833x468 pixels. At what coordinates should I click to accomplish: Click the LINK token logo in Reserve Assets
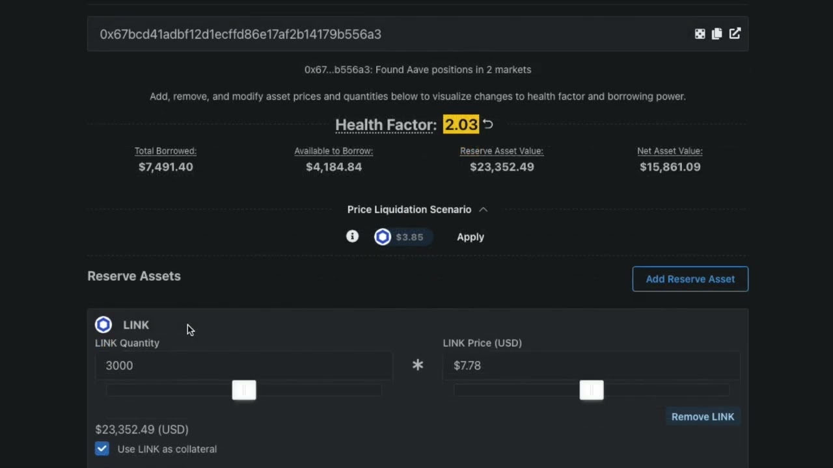(103, 324)
